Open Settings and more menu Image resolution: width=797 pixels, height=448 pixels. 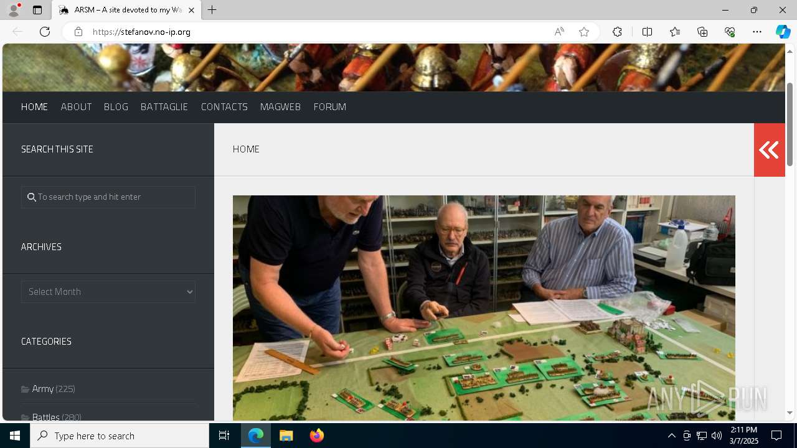[757, 32]
